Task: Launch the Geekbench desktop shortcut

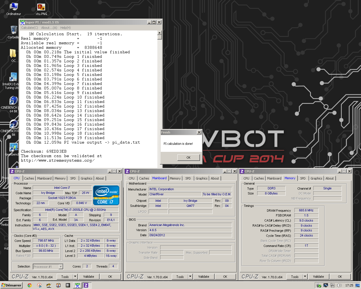Action: 12,150
